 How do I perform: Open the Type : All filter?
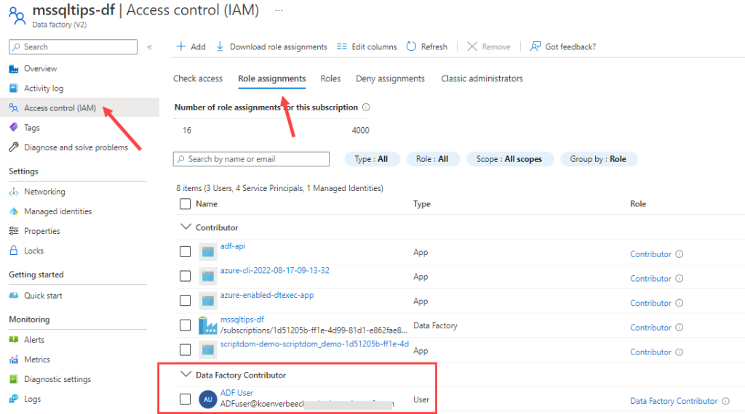pyautogui.click(x=372, y=159)
